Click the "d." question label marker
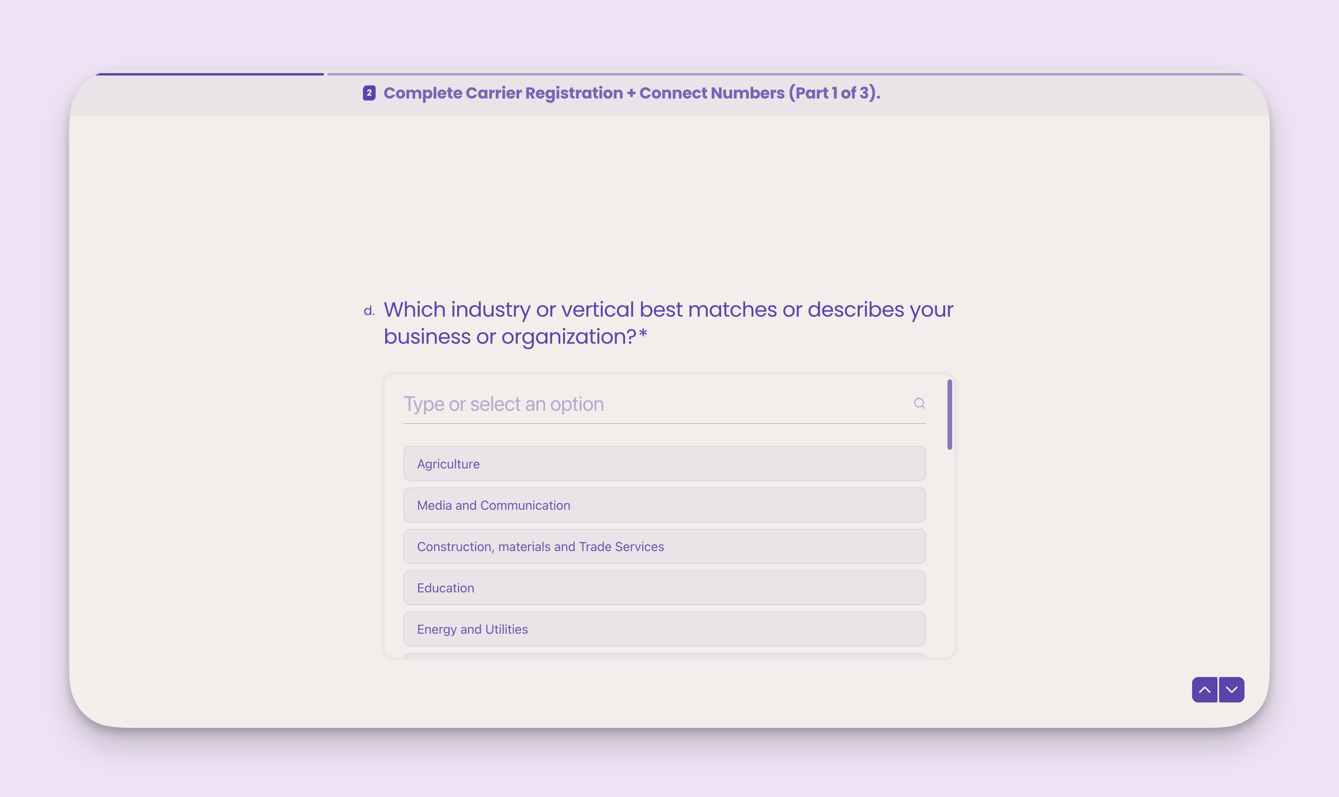This screenshot has width=1339, height=797. coord(370,310)
